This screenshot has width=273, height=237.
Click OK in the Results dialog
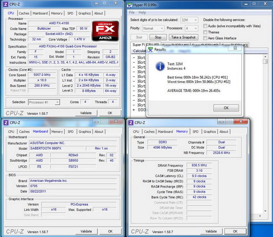coord(226,108)
